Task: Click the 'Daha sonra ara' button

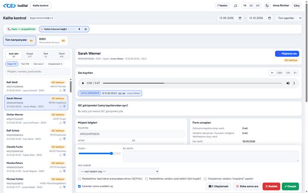Action: tap(247, 186)
